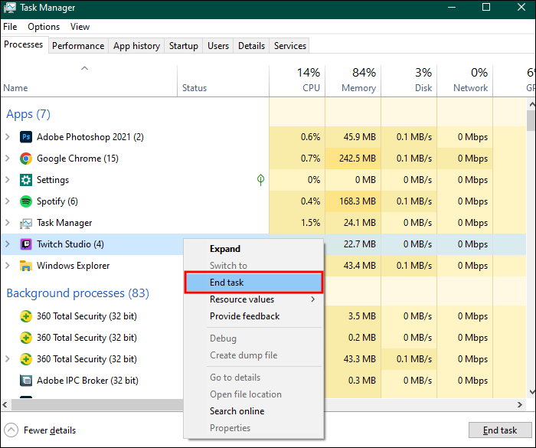Click the Spotify app icon
The width and height of the screenshot is (536, 448).
click(x=25, y=201)
